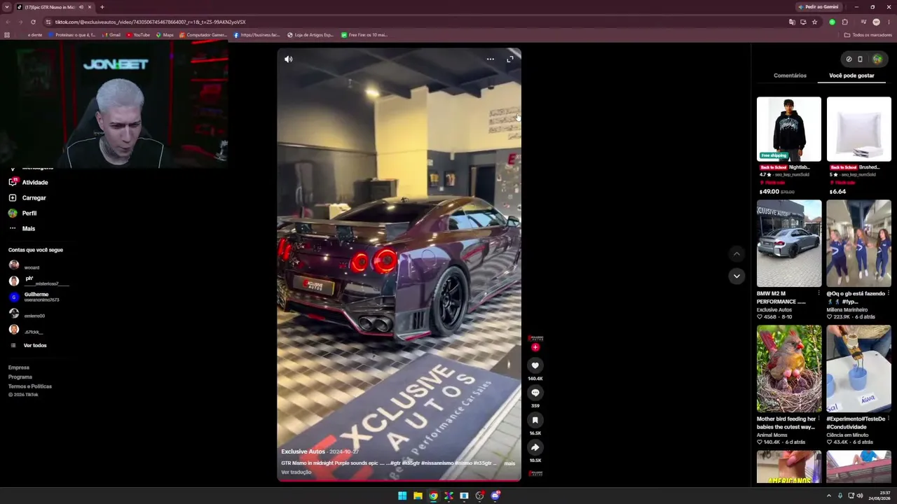Like the GTR Nismo video with the heart
The image size is (897, 504).
coord(535,365)
